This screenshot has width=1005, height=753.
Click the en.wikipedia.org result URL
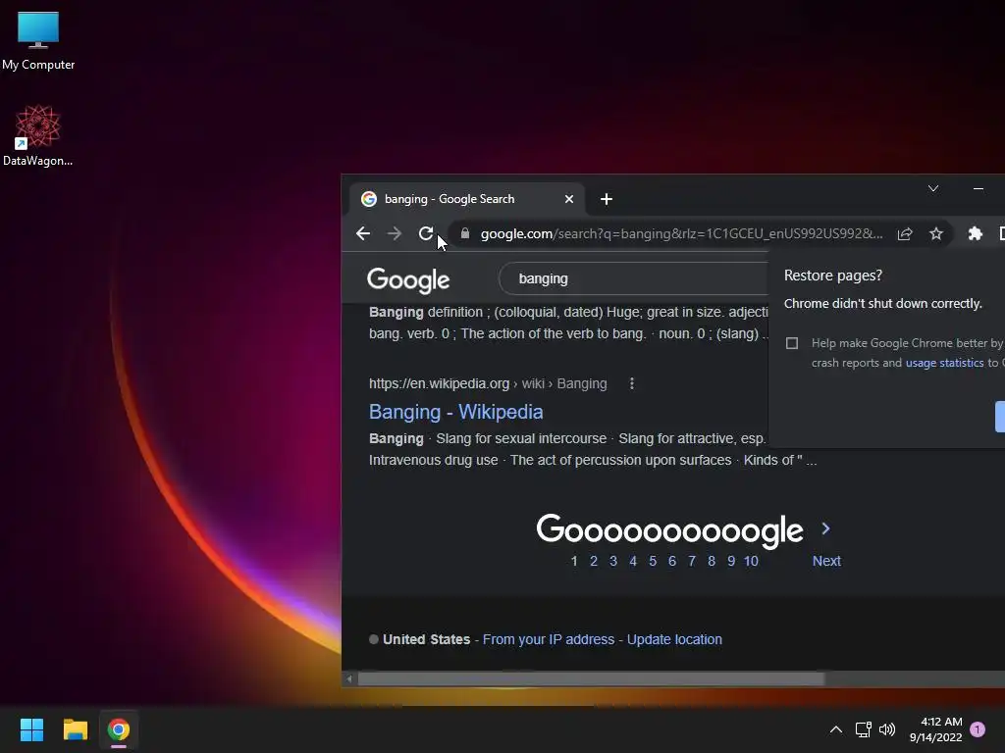point(488,383)
